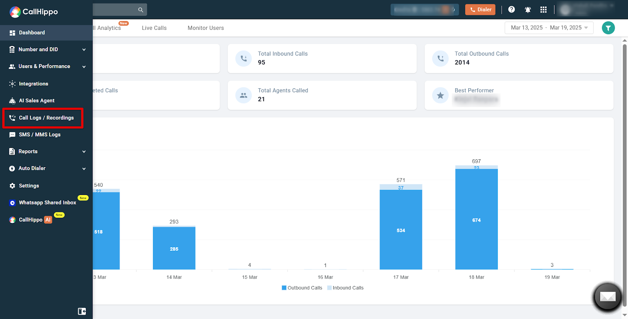The image size is (628, 319).
Task: Click the 17 Mar outbound bar 534
Action: point(401,230)
